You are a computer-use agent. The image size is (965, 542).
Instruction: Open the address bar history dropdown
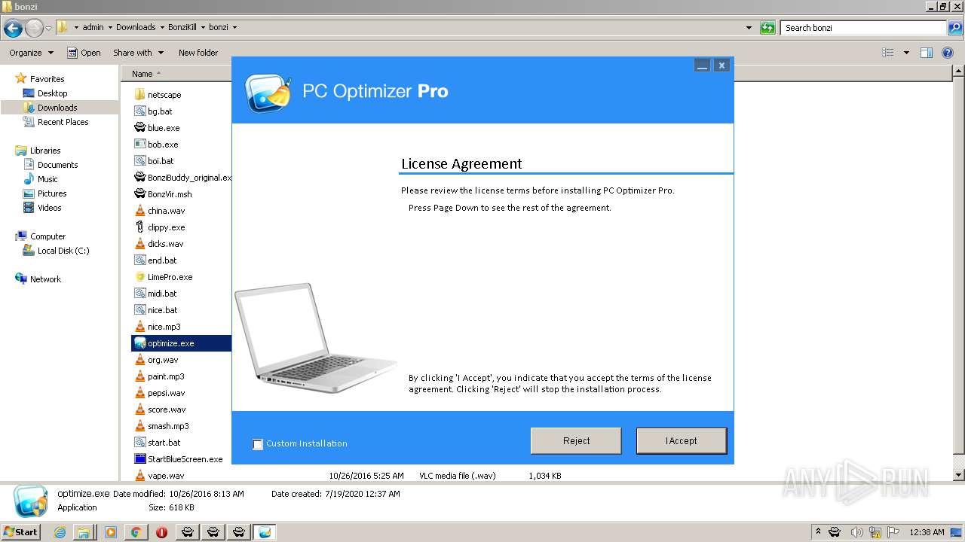[749, 28]
